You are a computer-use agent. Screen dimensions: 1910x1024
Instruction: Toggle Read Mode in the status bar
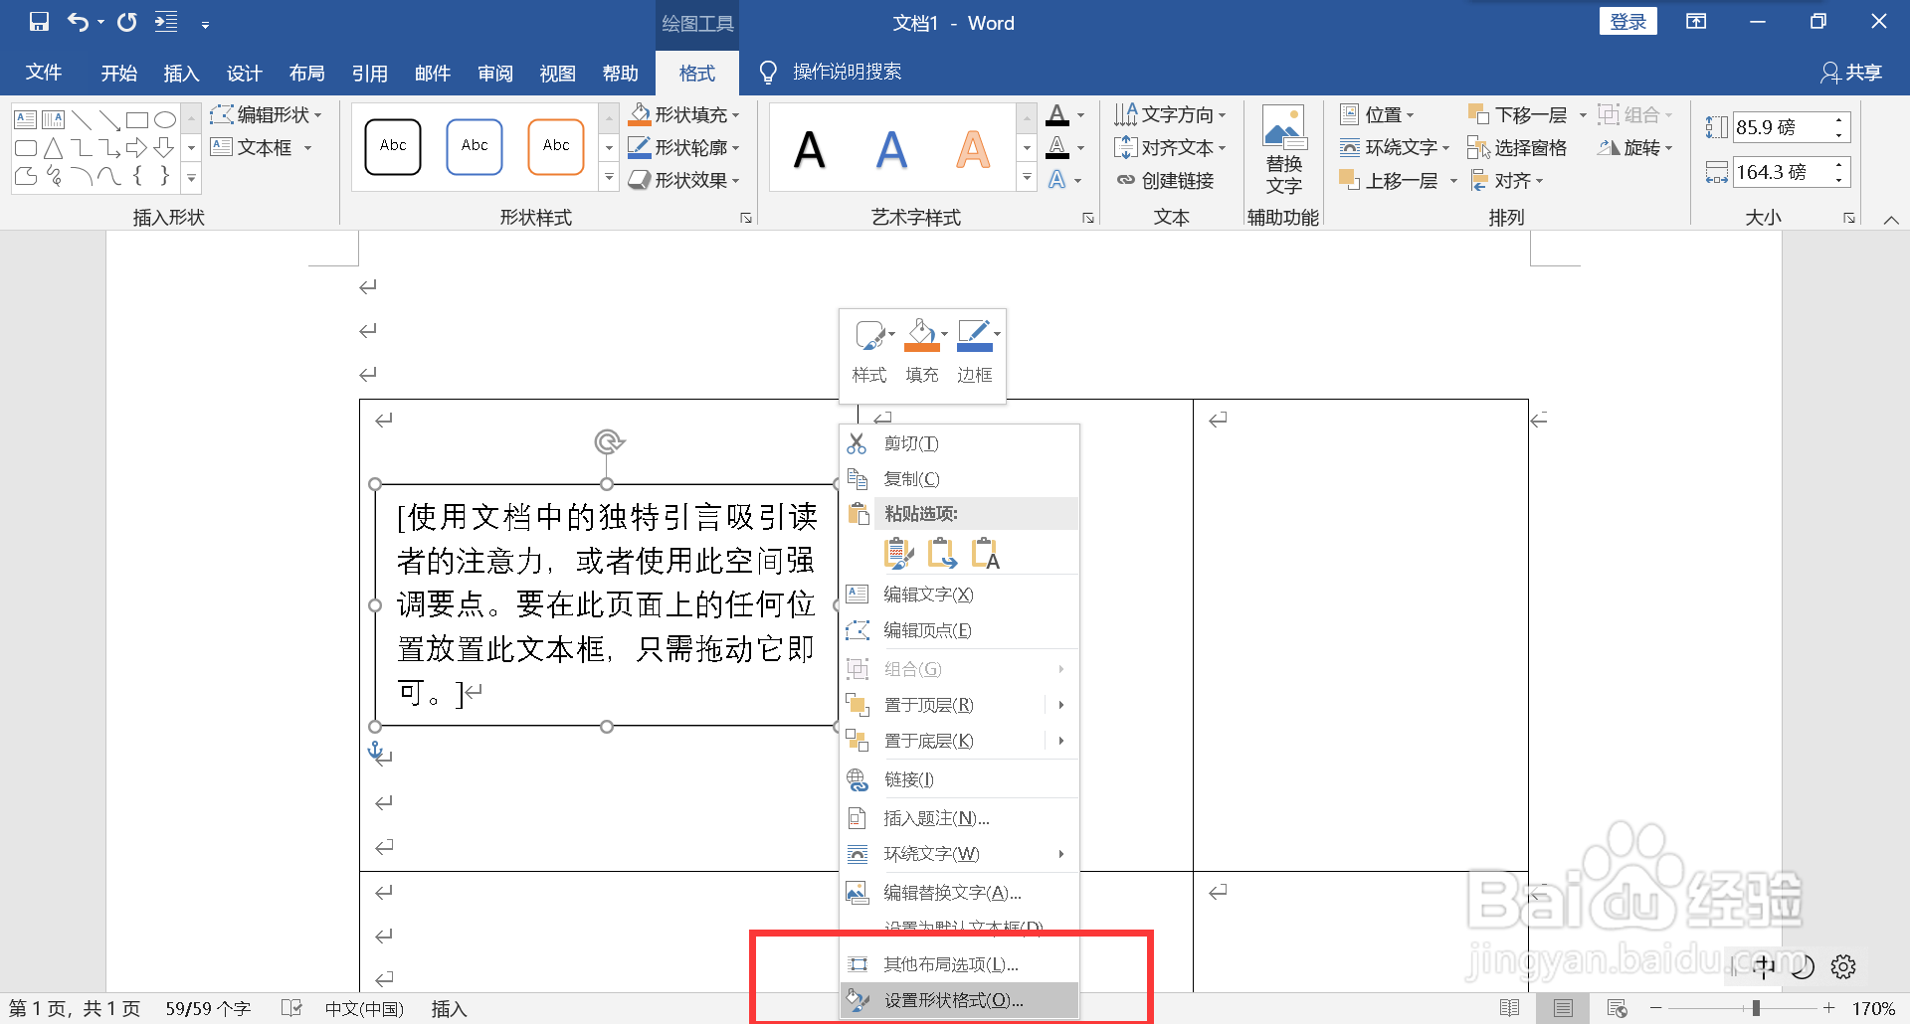coord(1509,1007)
